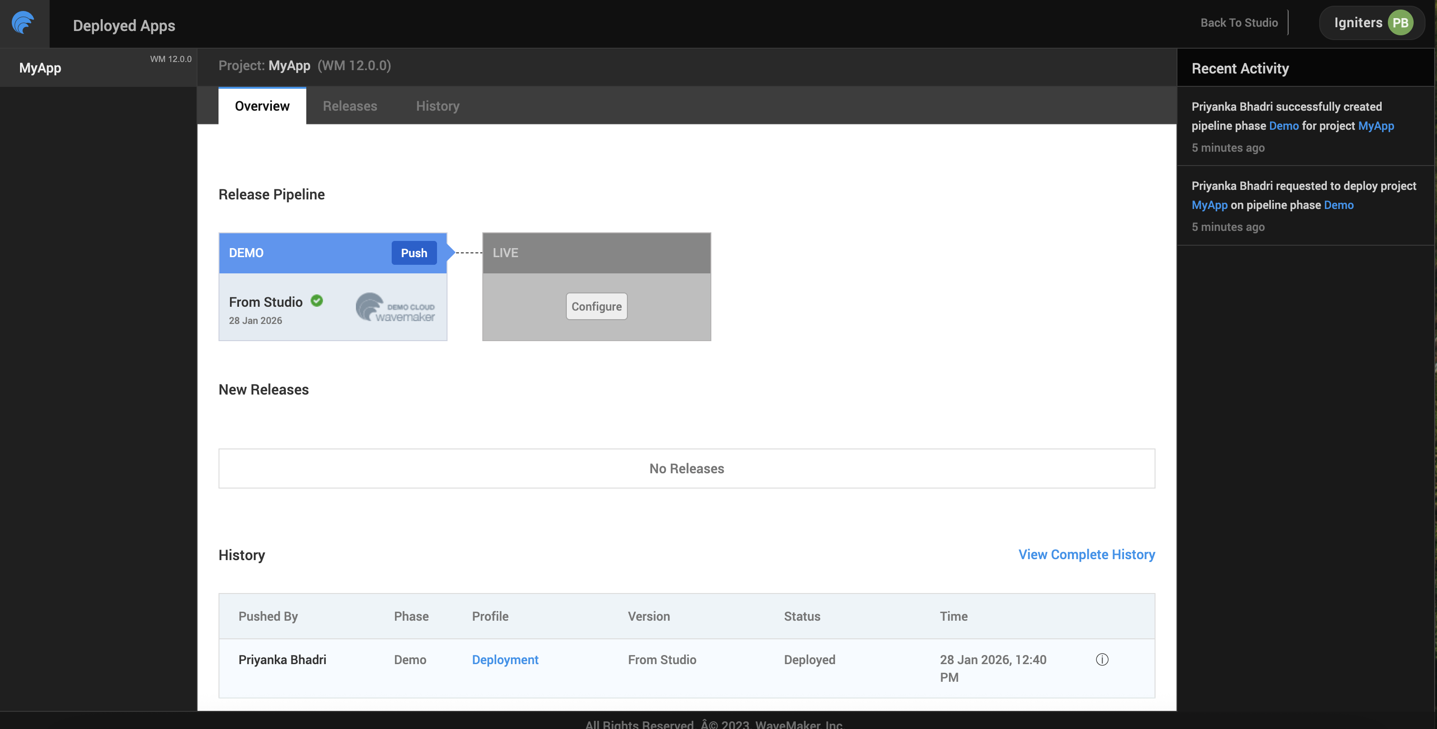Select the Overview tab
The image size is (1437, 729).
261,106
